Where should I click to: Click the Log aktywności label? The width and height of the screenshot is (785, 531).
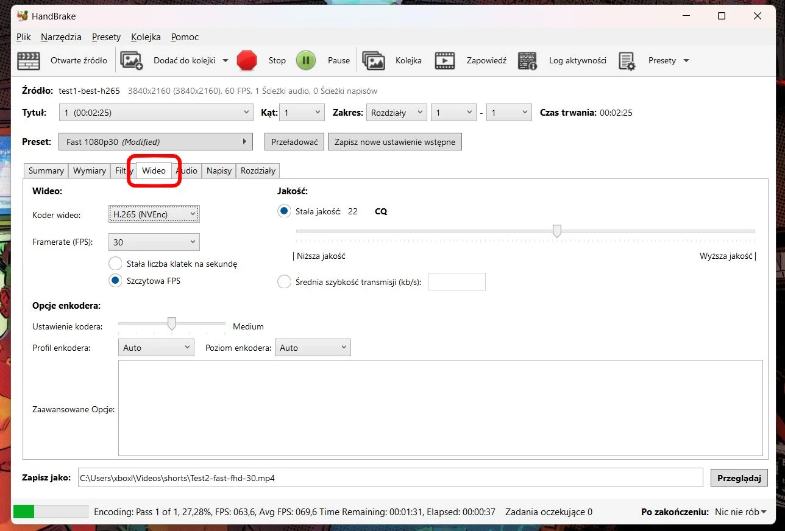pyautogui.click(x=578, y=60)
